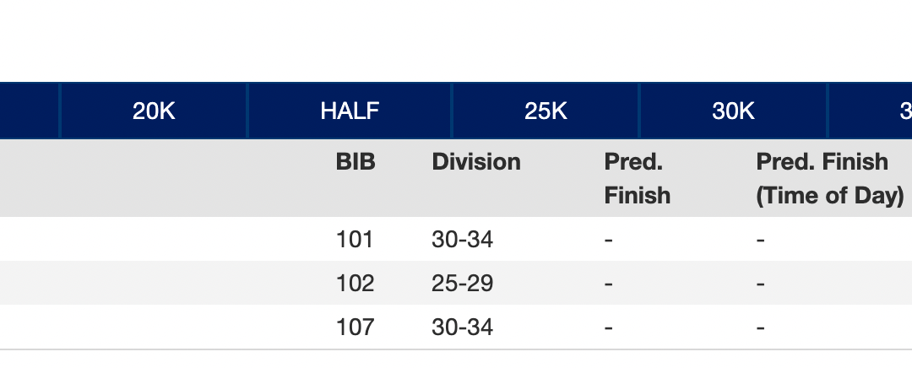Go to the 30K tab
912x368 pixels.
point(733,111)
